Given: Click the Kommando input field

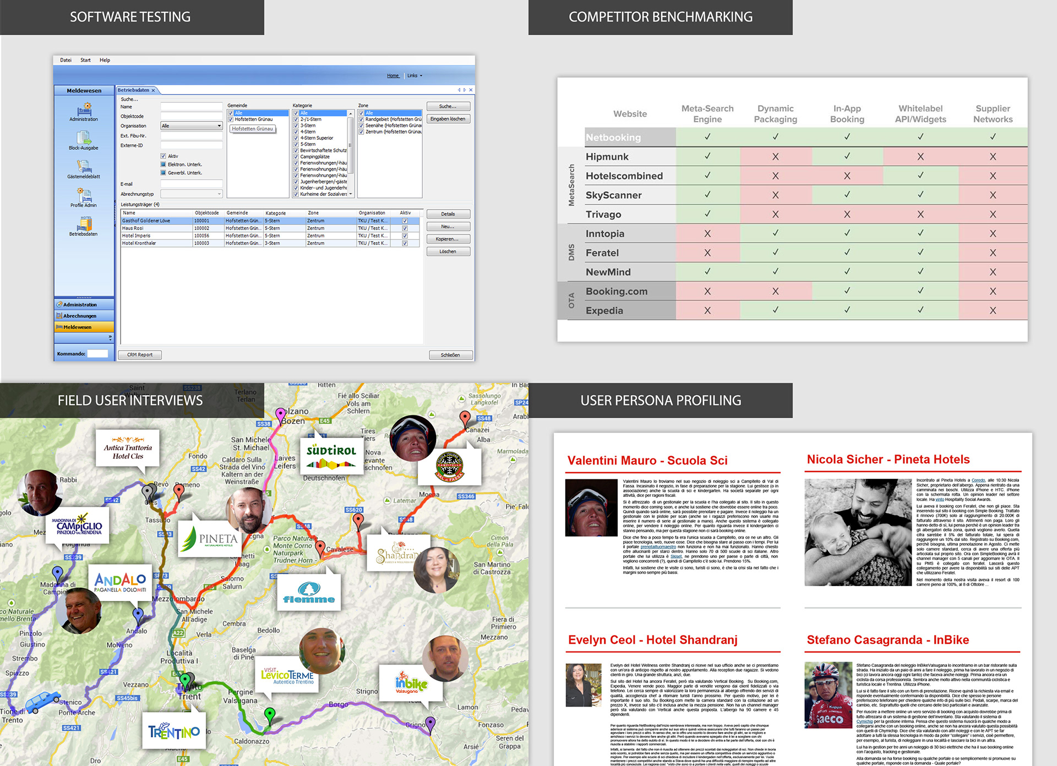Looking at the screenshot, I should click(x=98, y=354).
